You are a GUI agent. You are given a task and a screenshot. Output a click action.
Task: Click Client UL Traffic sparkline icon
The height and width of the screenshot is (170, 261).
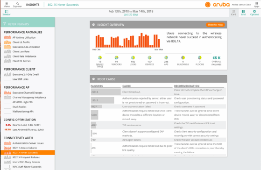click(x=7, y=42)
